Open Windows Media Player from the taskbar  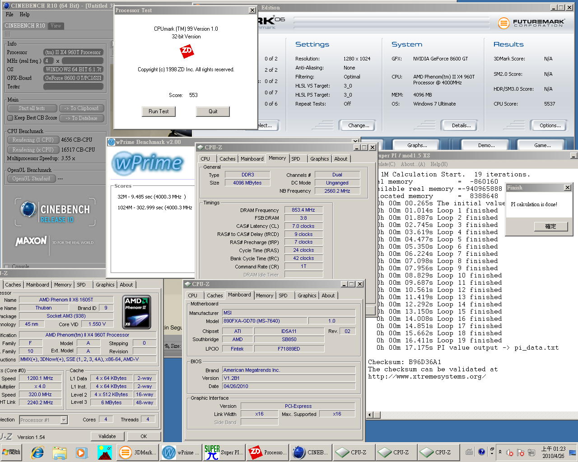81,453
